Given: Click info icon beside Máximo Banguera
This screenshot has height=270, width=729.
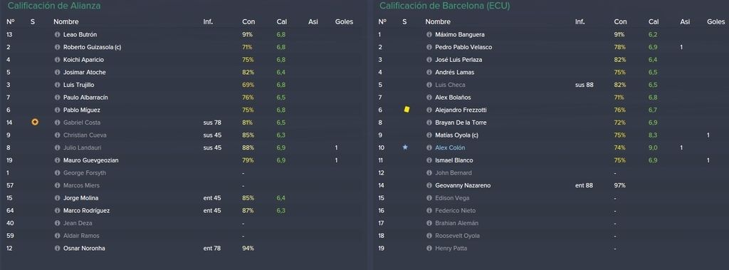Looking at the screenshot, I should point(429,34).
